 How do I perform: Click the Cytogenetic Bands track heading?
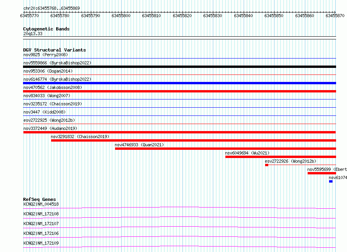click(x=46, y=29)
